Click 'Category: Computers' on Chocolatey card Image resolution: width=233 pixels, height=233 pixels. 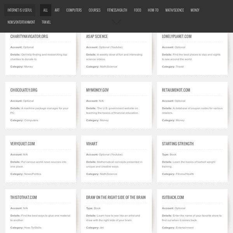click(x=24, y=120)
